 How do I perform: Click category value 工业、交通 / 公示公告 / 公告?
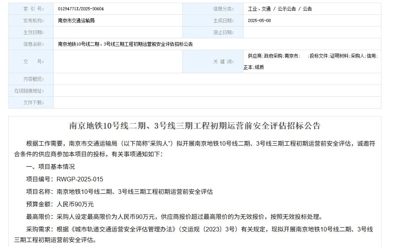(280, 9)
